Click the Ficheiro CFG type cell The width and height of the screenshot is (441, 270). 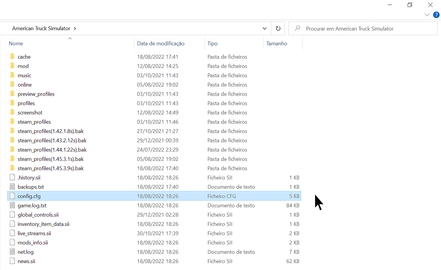[222, 196]
